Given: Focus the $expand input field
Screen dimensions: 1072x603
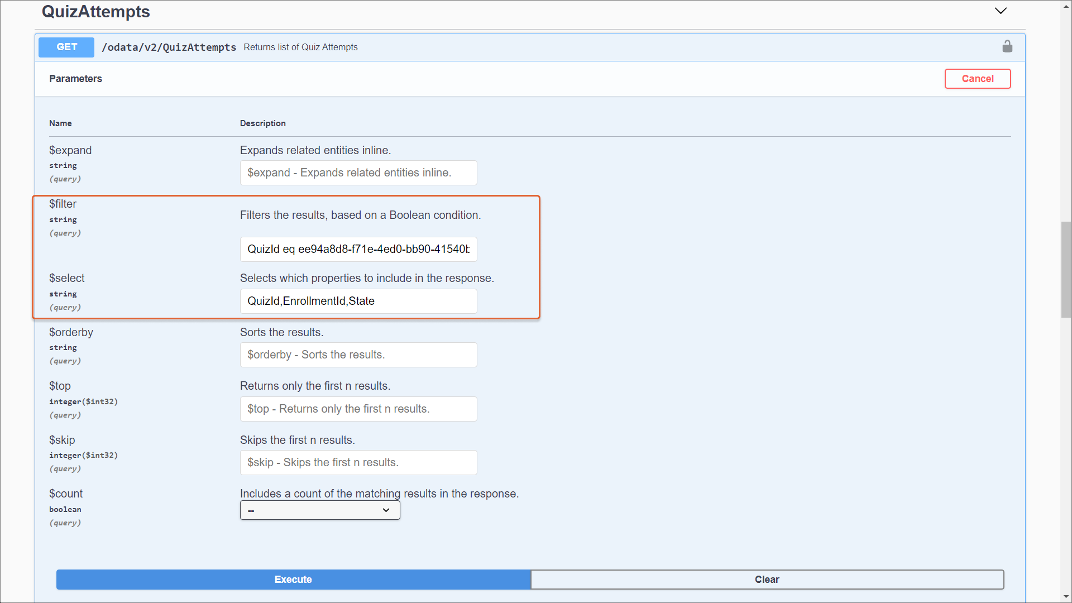Looking at the screenshot, I should 358,173.
